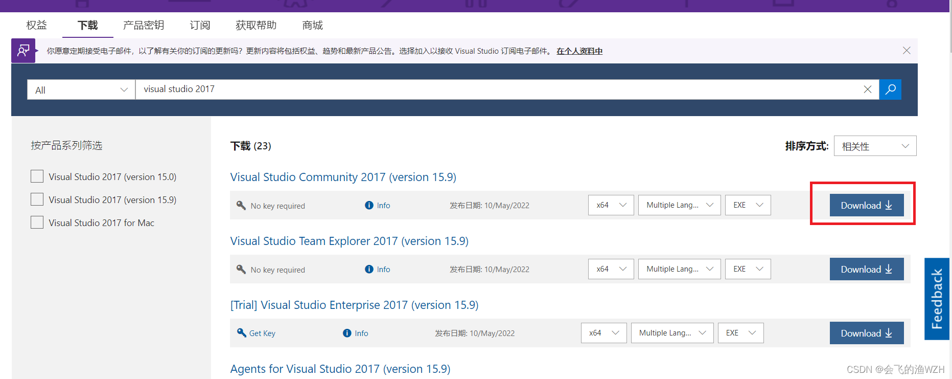Click the Get Key link

click(x=262, y=333)
